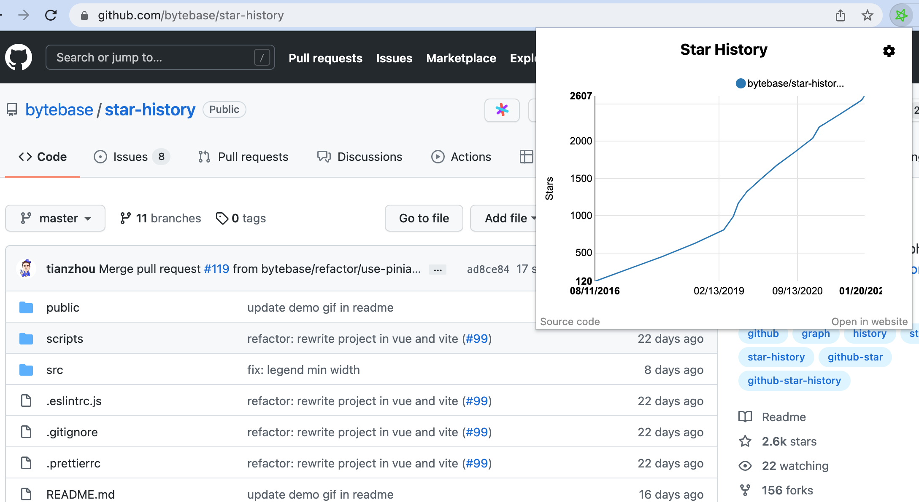The width and height of the screenshot is (919, 502).
Task: Toggle the bytebase/star-history series in chart legend
Action: tap(790, 83)
